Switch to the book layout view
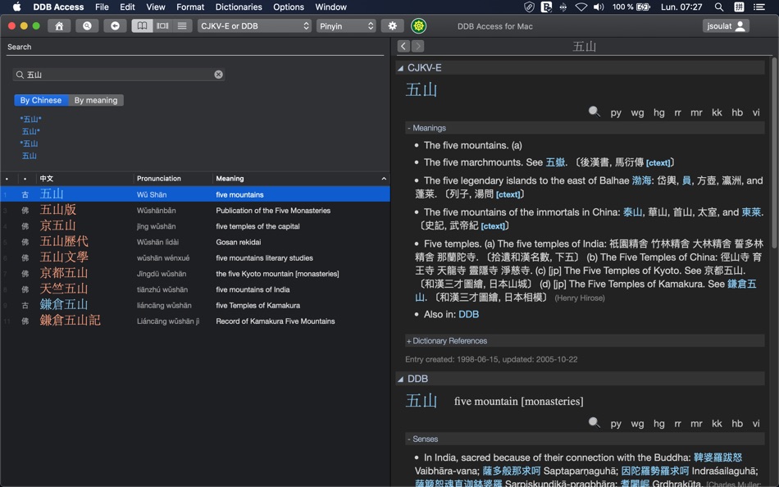Image resolution: width=779 pixels, height=487 pixels. click(x=142, y=26)
